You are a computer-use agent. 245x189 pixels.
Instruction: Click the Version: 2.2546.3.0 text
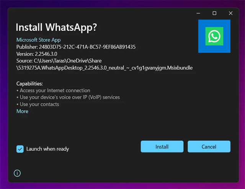[x=37, y=54]
